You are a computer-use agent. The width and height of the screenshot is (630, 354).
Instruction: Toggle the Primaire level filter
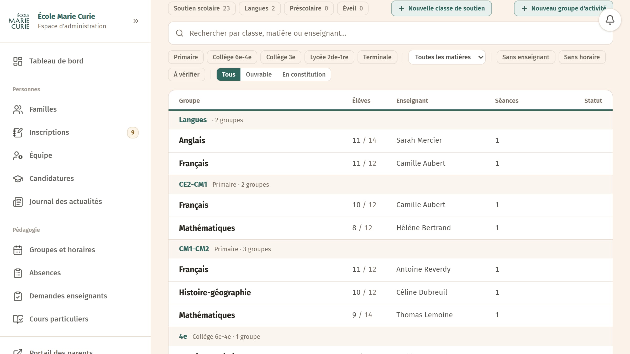(x=186, y=57)
